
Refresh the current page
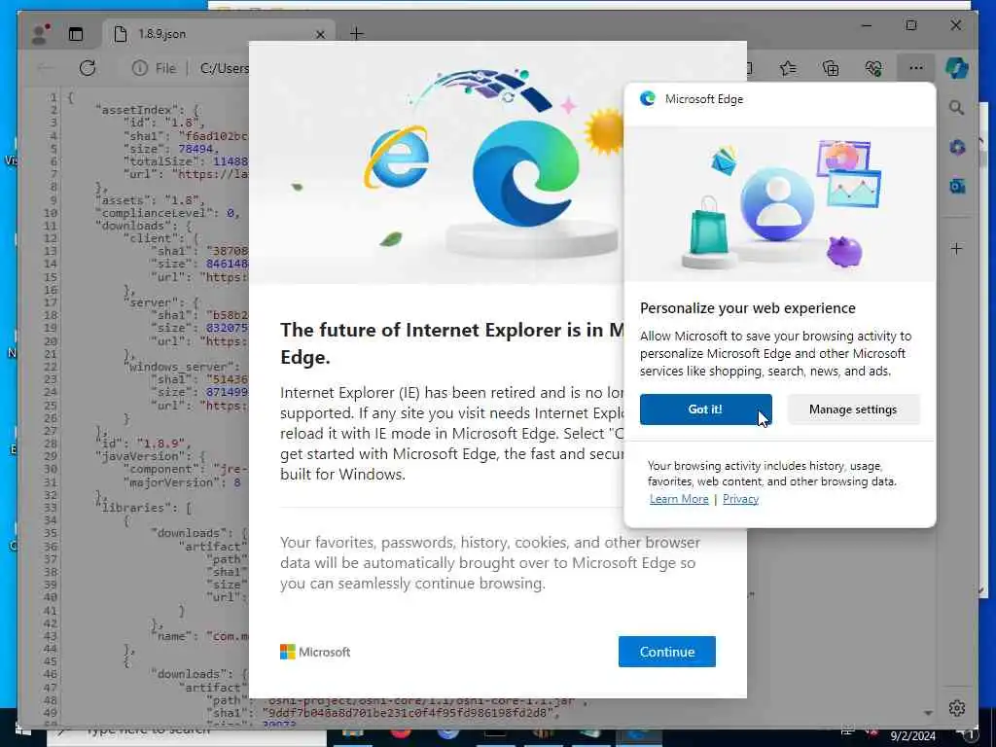pyautogui.click(x=88, y=68)
